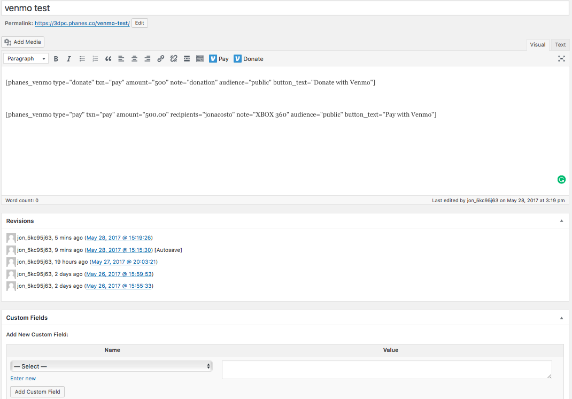Open revision May 26, 2017 @ 15:55:33
This screenshot has width=572, height=399.
[119, 286]
